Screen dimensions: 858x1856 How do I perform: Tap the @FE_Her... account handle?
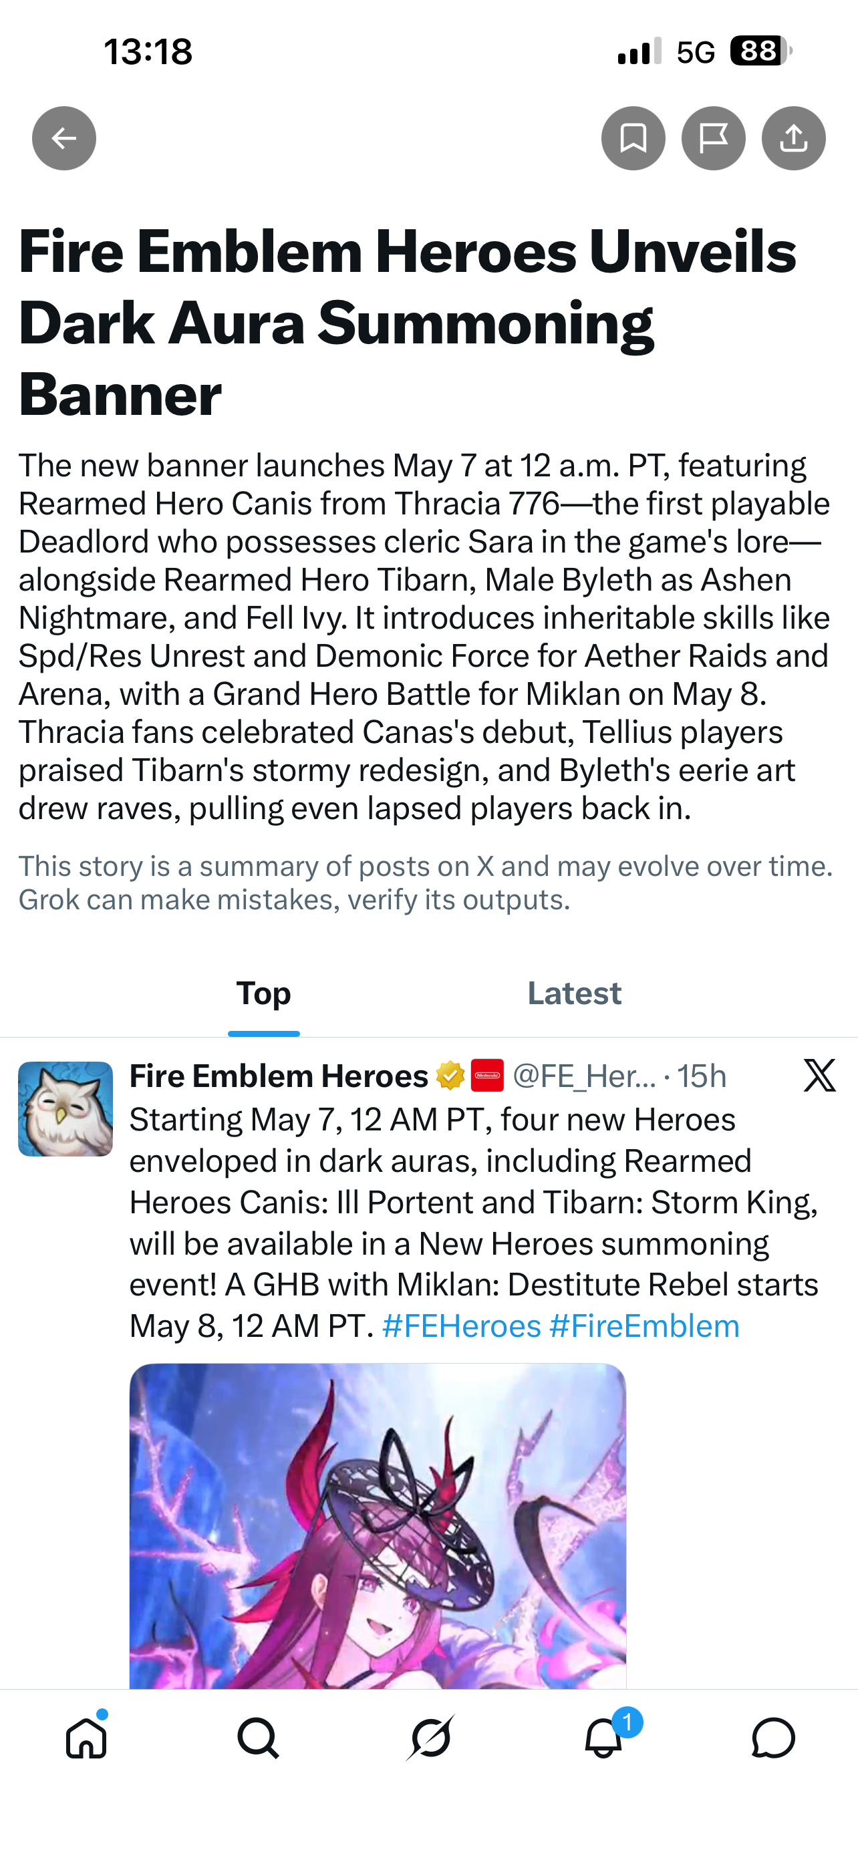pos(584,1076)
